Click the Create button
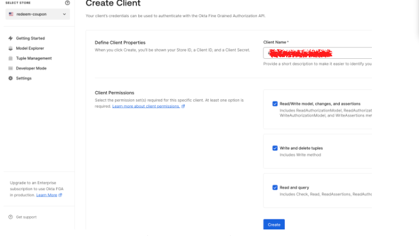Image resolution: width=419 pixels, height=236 pixels. (x=274, y=225)
